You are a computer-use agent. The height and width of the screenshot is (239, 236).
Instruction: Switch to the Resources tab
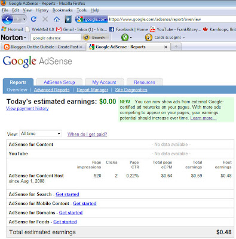point(145,82)
